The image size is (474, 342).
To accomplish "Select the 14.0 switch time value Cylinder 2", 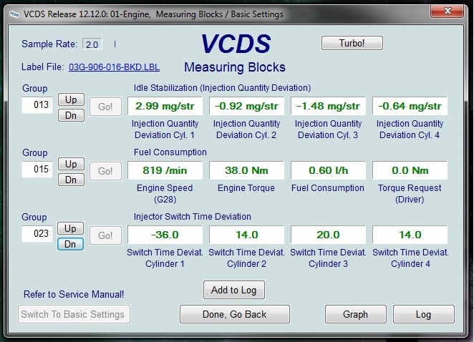I will [247, 235].
